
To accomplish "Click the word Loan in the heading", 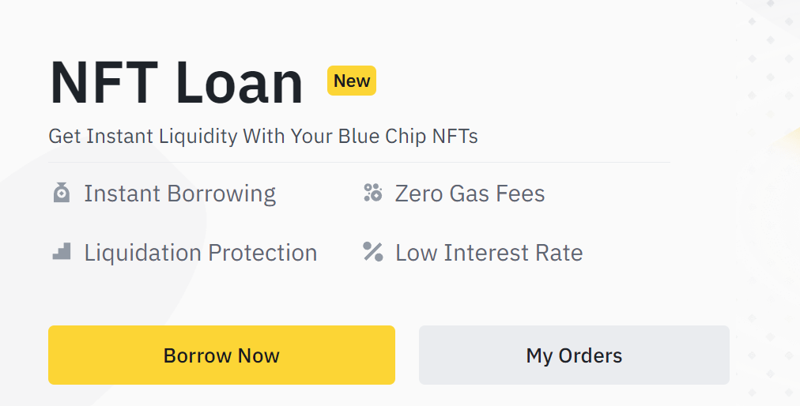I will pyautogui.click(x=240, y=83).
